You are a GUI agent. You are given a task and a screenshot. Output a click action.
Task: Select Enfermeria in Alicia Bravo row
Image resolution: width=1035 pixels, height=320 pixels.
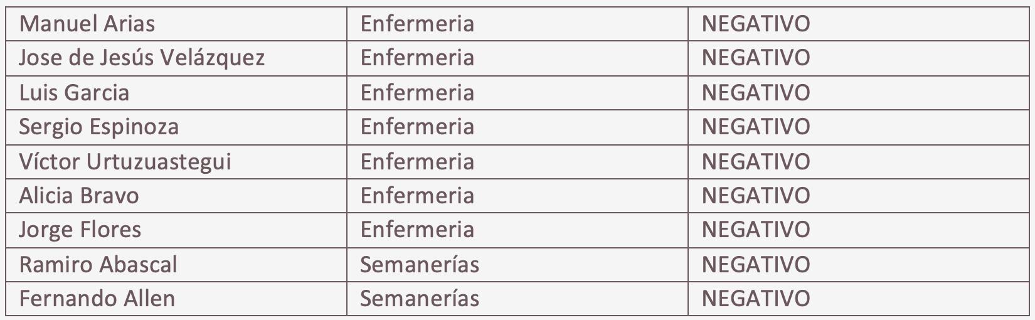point(417,196)
